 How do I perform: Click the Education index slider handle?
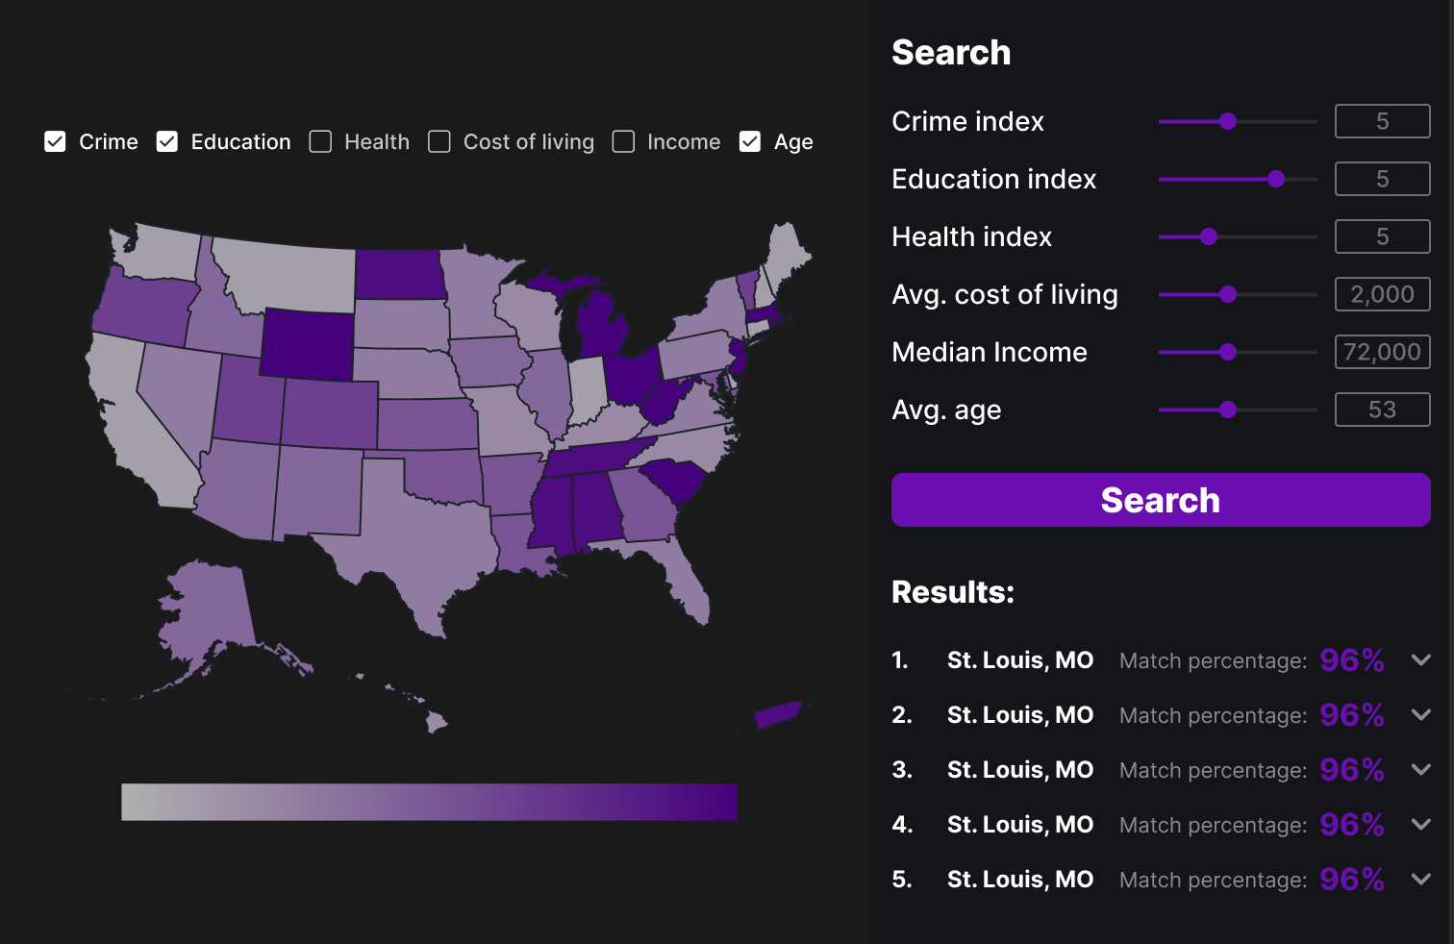pyautogui.click(x=1276, y=179)
